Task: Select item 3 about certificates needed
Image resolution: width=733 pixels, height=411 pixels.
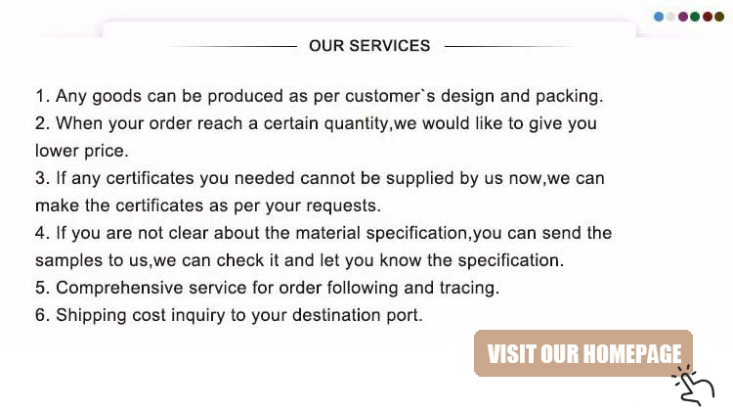Action: [320, 179]
